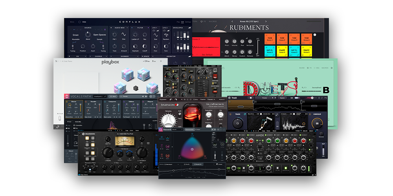Open the Edit tab in Conflux
393x196 pixels.
[182, 22]
